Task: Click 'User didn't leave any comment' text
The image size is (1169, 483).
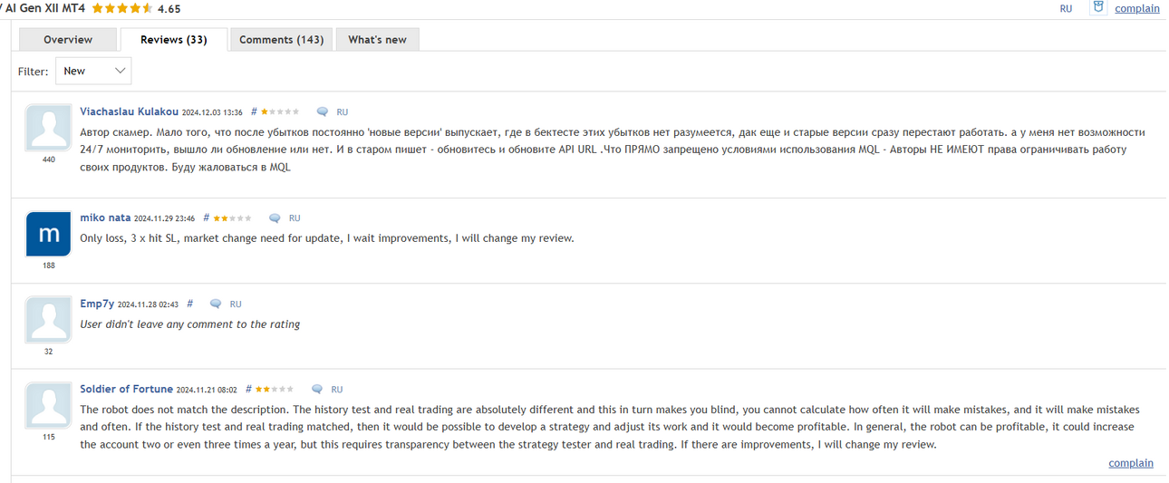Action: pyautogui.click(x=190, y=324)
